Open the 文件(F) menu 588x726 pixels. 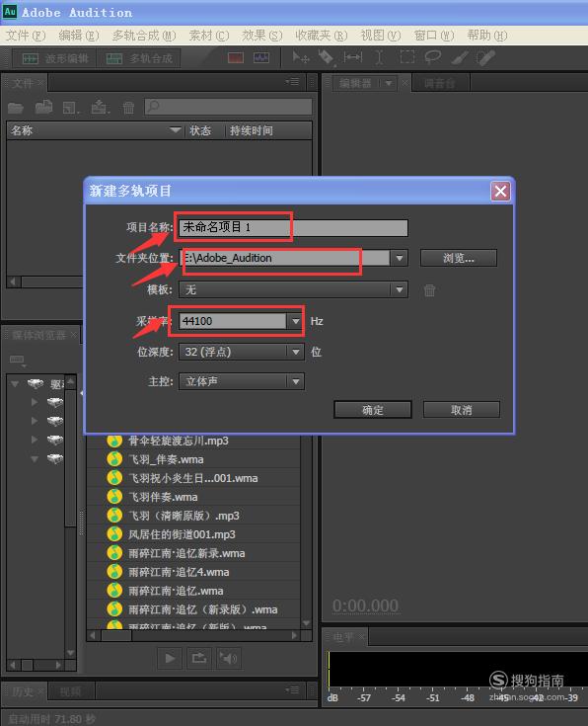click(x=26, y=36)
